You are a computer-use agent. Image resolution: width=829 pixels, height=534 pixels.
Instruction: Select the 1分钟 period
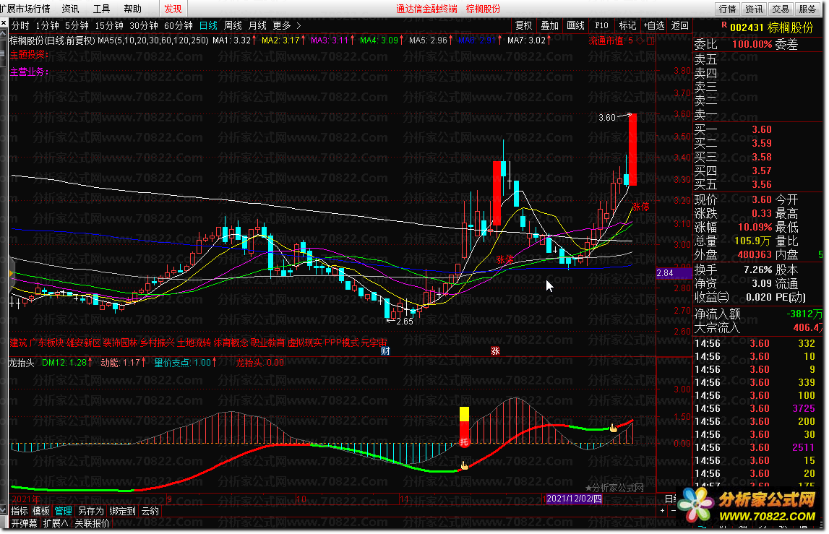[x=47, y=25]
